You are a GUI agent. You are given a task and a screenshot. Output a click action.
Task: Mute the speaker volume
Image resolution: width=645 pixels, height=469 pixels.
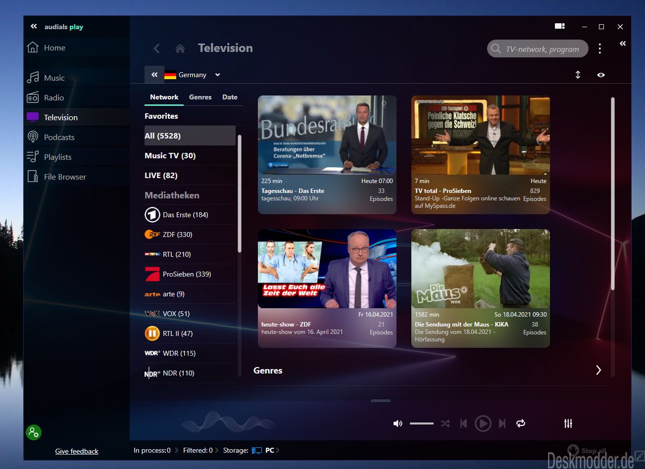pos(397,423)
